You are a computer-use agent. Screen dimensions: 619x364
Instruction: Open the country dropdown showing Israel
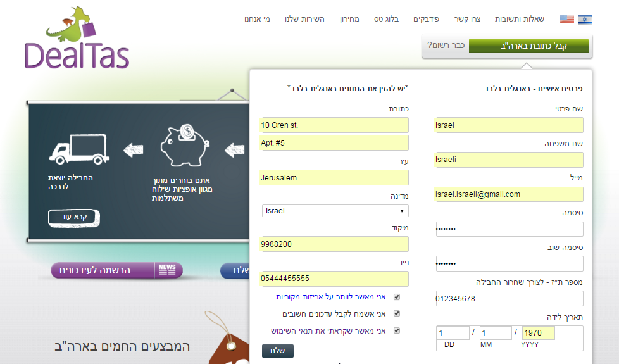[x=335, y=211]
